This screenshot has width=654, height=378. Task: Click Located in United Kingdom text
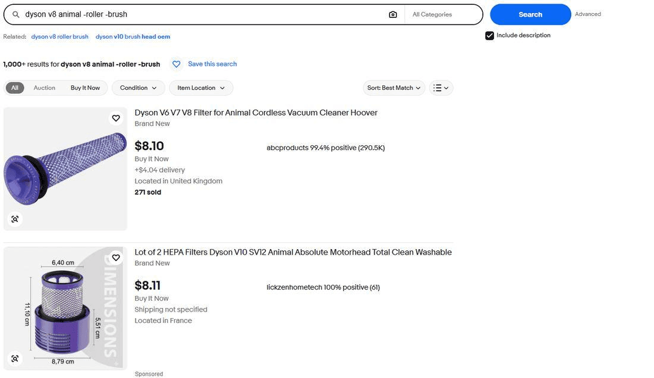point(178,181)
